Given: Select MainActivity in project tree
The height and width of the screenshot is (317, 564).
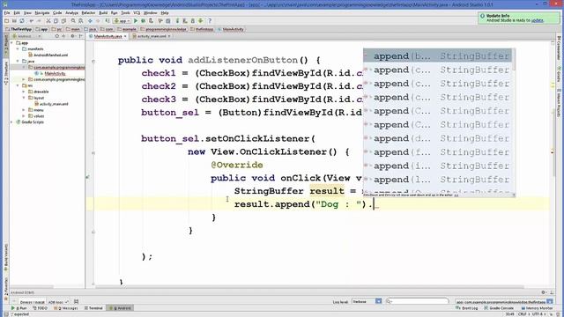Looking at the screenshot, I should coord(55,73).
